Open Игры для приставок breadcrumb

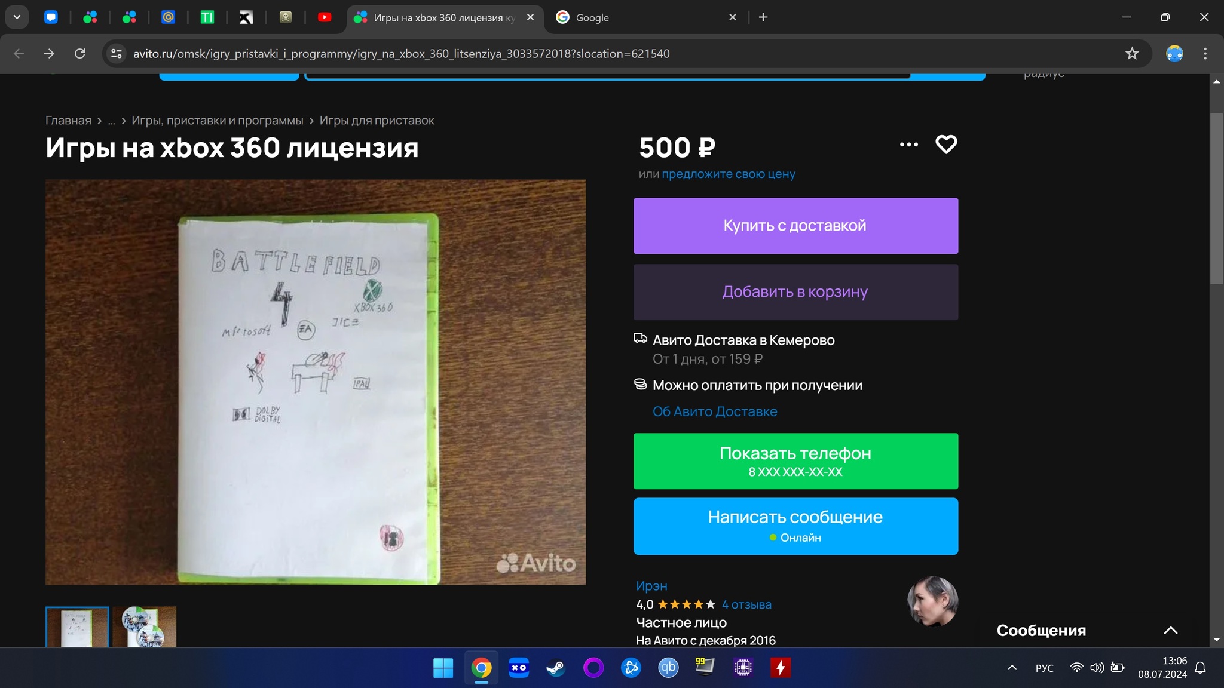(x=377, y=120)
